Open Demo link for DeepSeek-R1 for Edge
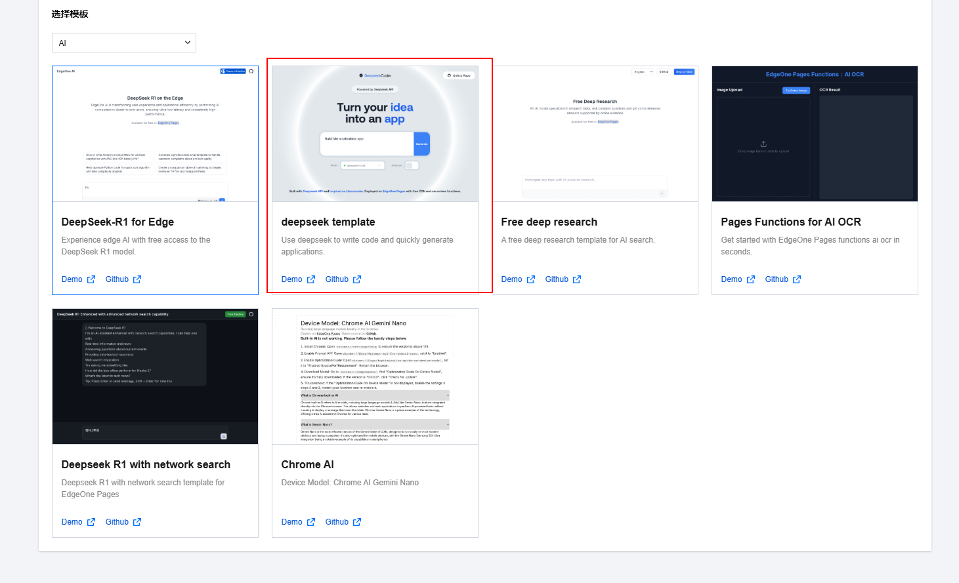959x583 pixels. (72, 279)
